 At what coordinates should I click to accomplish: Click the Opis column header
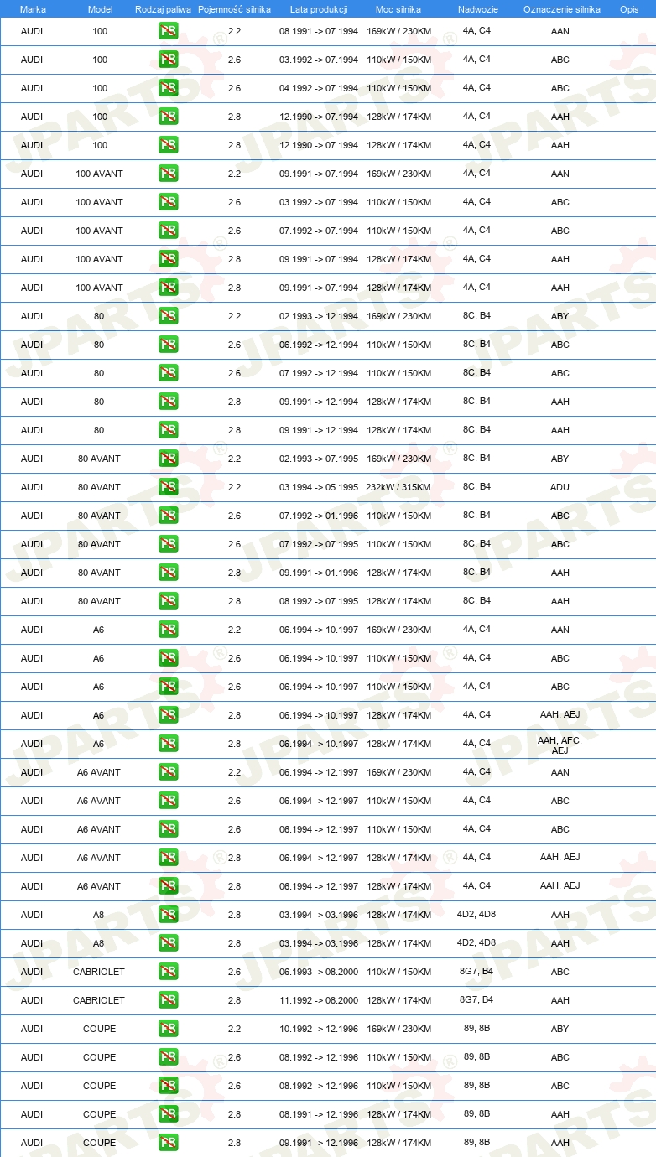629,9
